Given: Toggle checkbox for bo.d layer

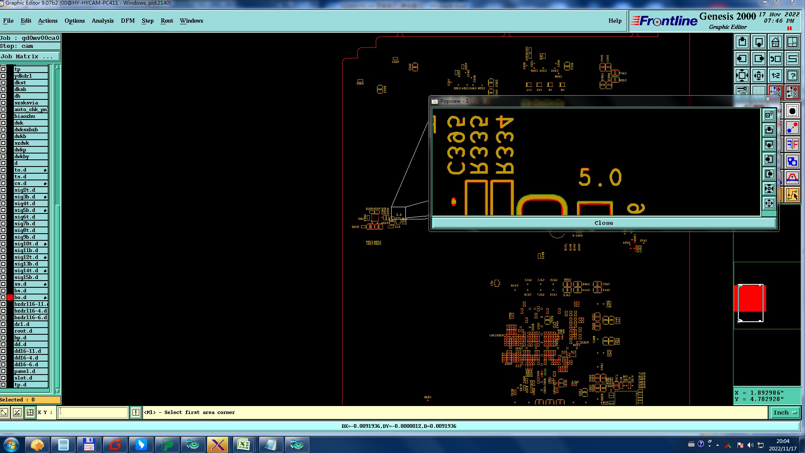Looking at the screenshot, I should 3,297.
